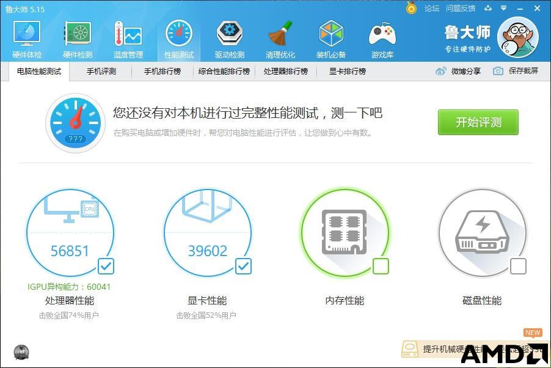
Task: Click the speedometer gauge icon with ???
Action: [x=76, y=123]
